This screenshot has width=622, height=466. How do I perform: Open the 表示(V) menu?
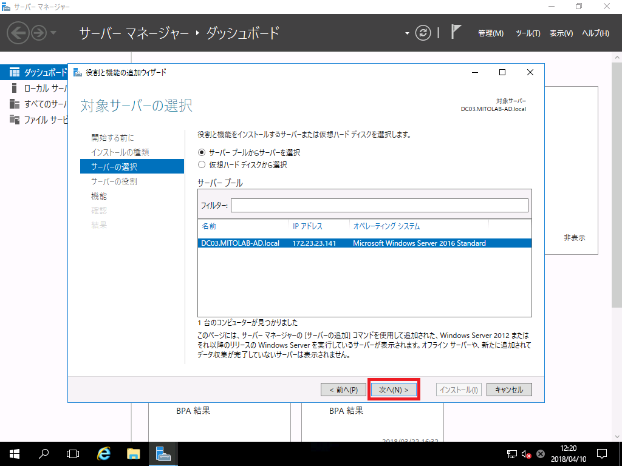tap(561, 33)
